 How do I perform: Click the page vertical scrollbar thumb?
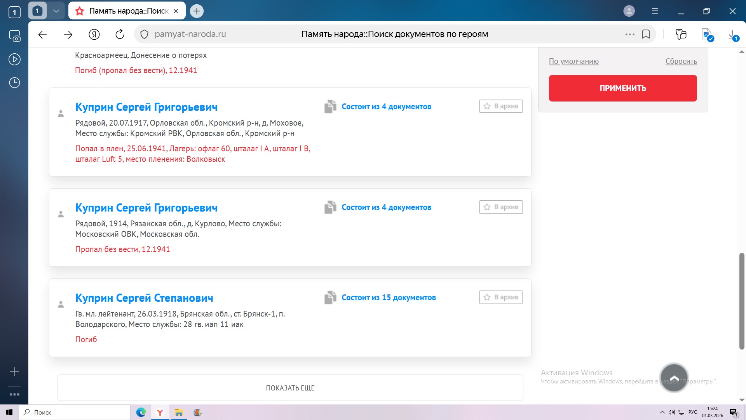741,301
